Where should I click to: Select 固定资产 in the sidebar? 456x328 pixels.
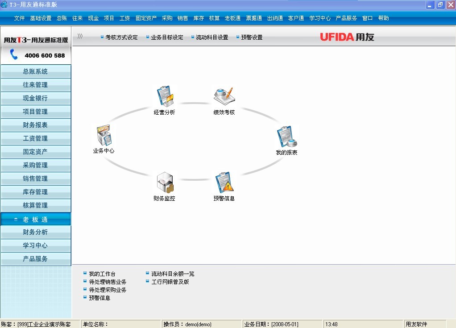36,151
